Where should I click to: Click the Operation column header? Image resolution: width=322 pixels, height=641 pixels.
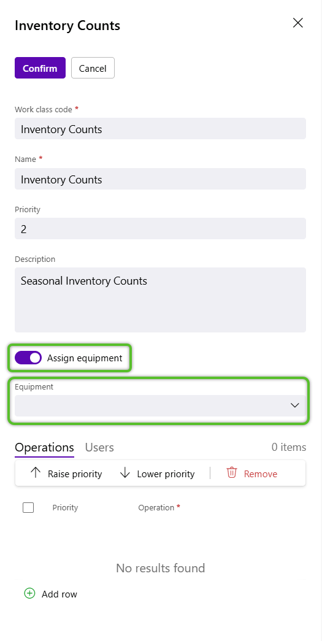tap(156, 508)
